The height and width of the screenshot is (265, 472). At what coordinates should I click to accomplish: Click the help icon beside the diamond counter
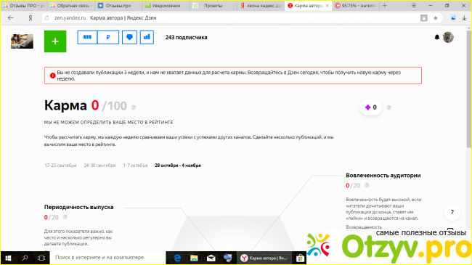tap(388, 107)
